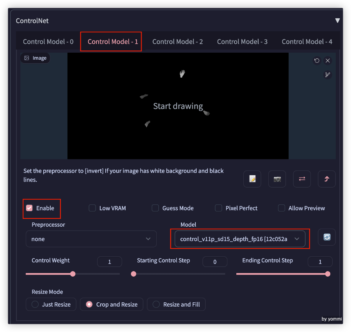Check the Allow Preview checkbox
The width and height of the screenshot is (351, 332).
(281, 208)
